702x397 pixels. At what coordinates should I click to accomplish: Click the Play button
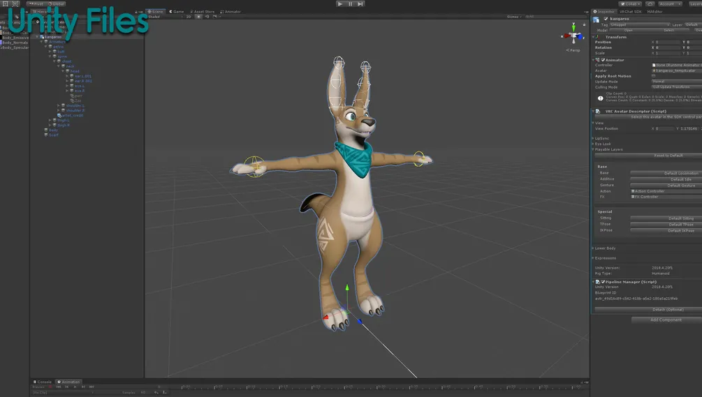pos(339,3)
